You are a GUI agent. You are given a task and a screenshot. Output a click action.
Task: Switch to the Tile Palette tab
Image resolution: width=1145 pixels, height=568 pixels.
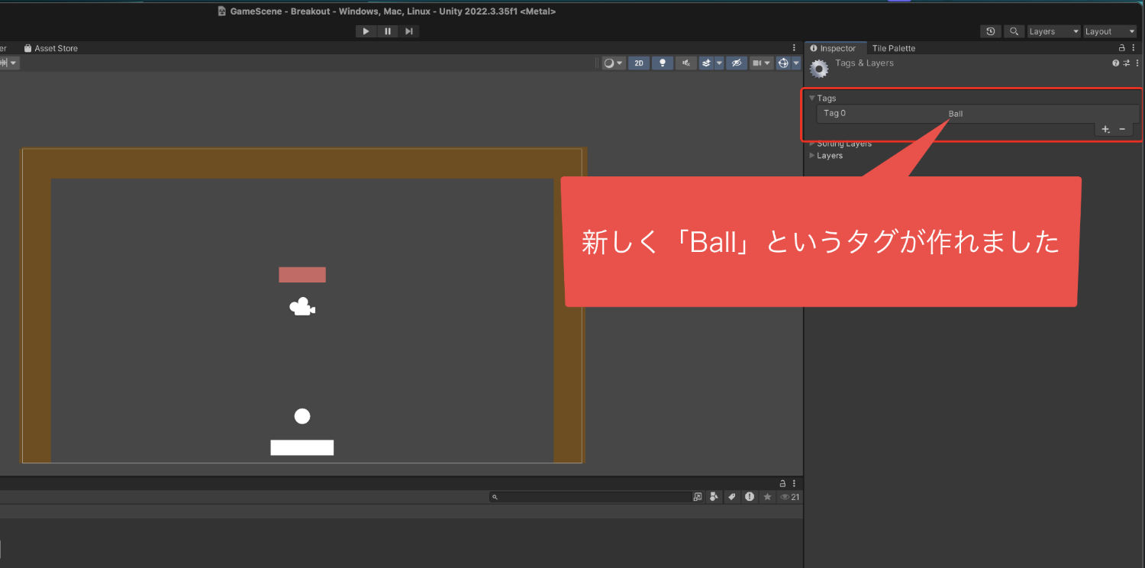[x=893, y=48]
